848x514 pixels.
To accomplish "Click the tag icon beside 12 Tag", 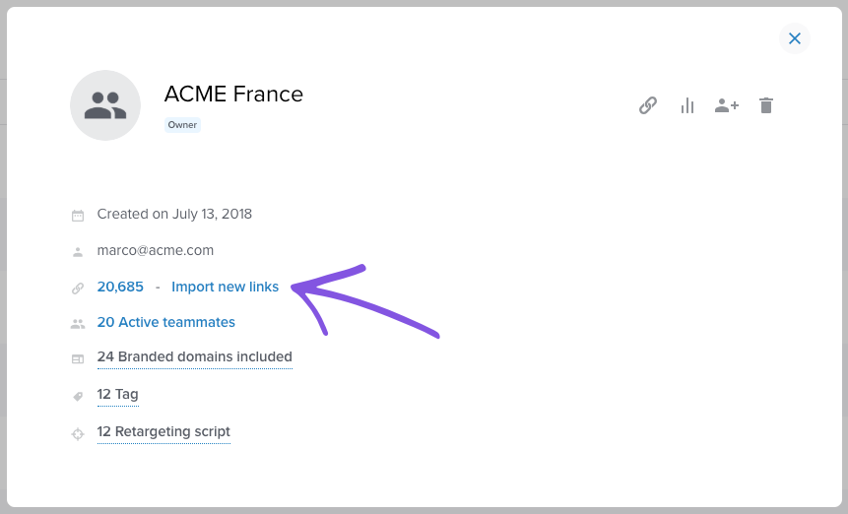I will (78, 396).
